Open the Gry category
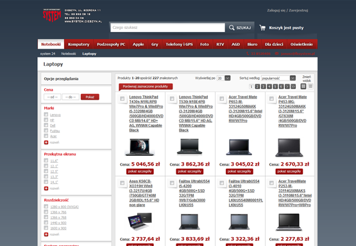The image size is (356, 246). (155, 44)
